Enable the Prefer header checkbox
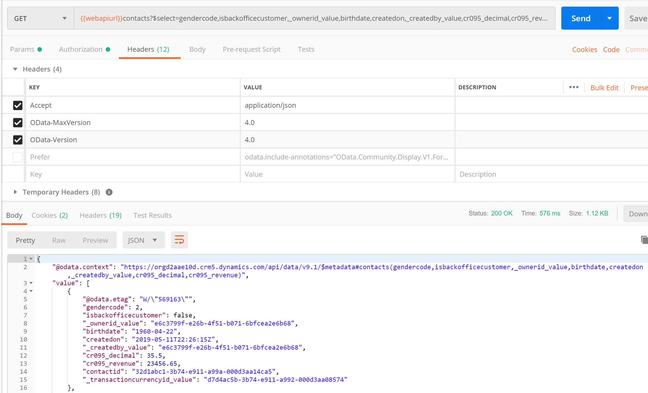 pyautogui.click(x=18, y=157)
